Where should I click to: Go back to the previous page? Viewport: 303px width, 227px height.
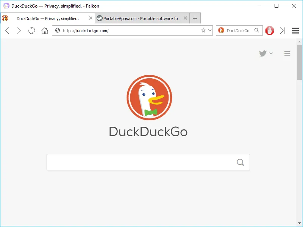7,31
